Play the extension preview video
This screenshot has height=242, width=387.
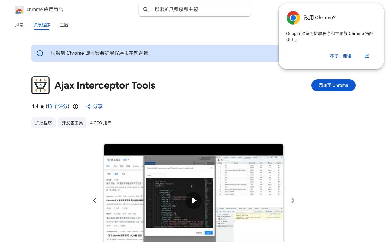[193, 200]
